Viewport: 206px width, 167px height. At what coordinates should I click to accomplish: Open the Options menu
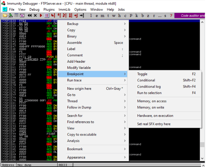(80, 9)
